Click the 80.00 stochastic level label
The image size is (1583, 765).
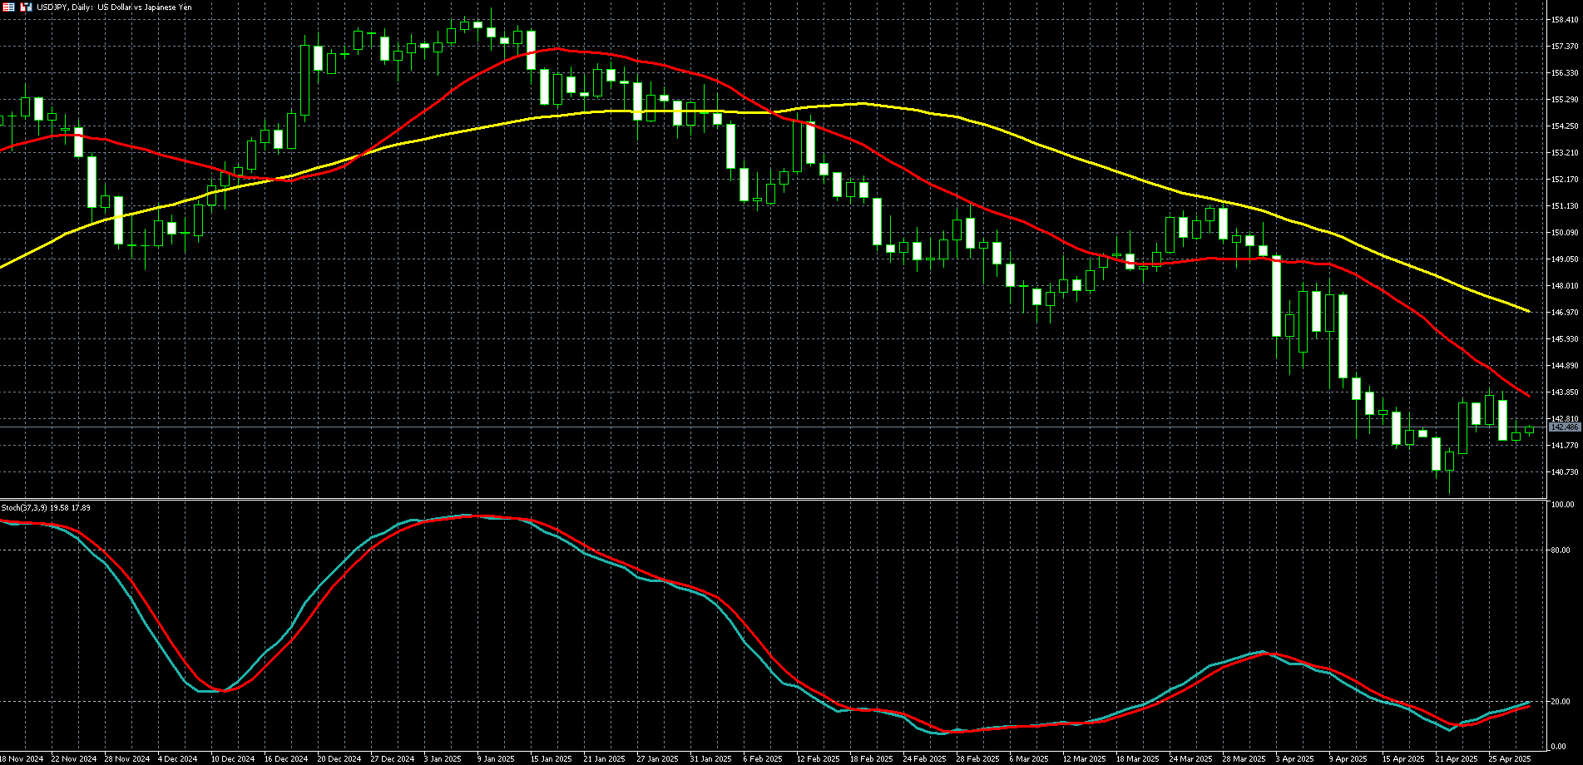click(1560, 550)
